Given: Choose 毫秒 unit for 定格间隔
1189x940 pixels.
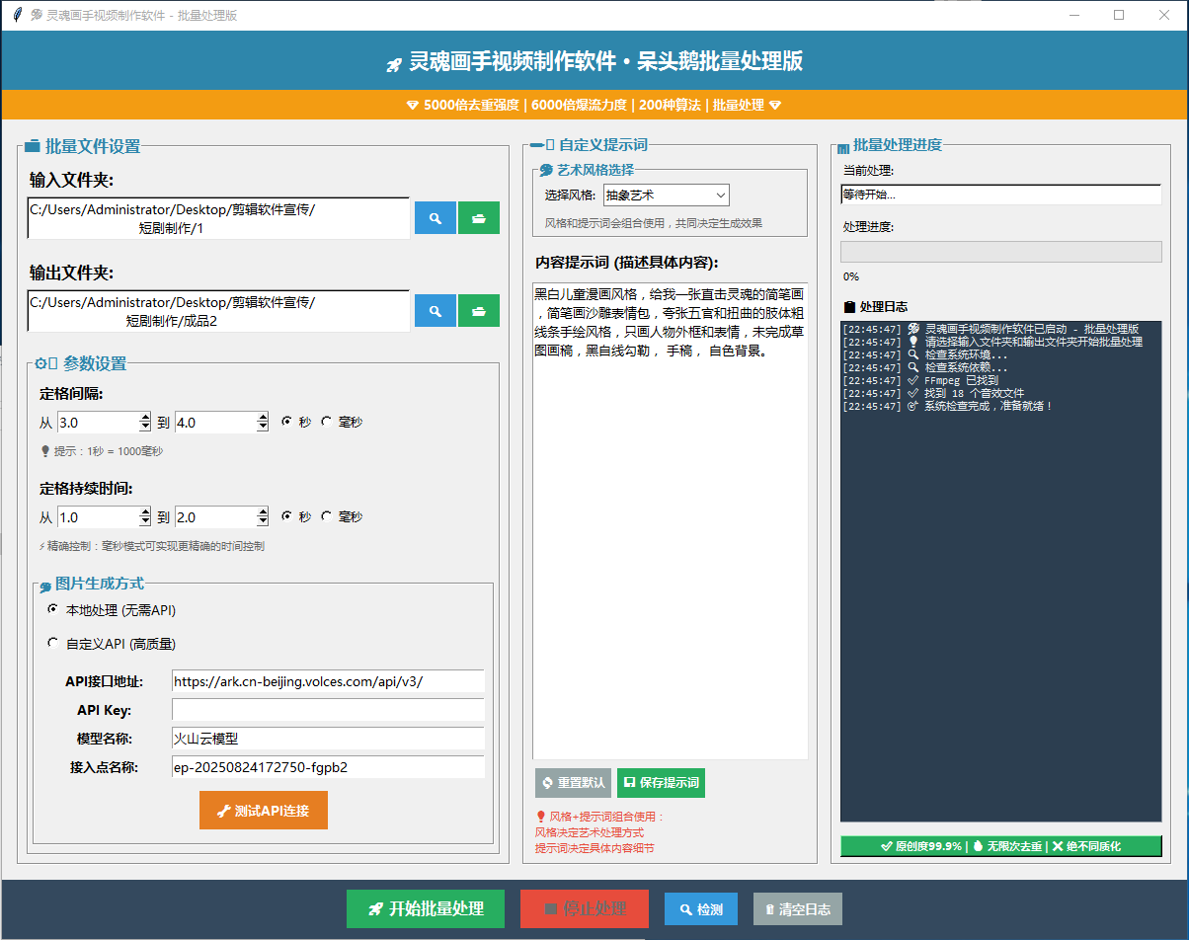Looking at the screenshot, I should [x=327, y=422].
